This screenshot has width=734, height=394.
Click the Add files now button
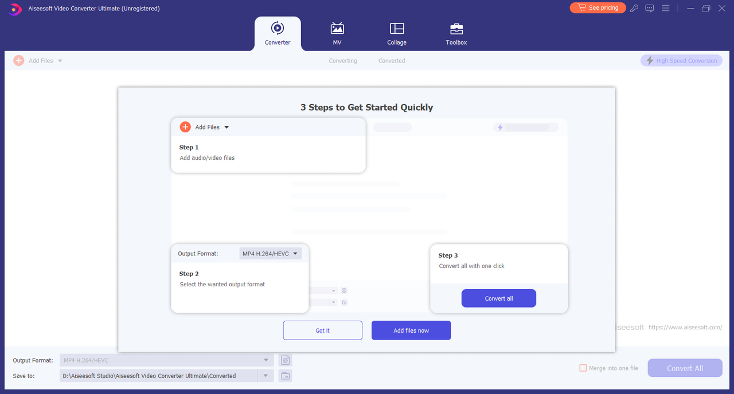(x=411, y=330)
